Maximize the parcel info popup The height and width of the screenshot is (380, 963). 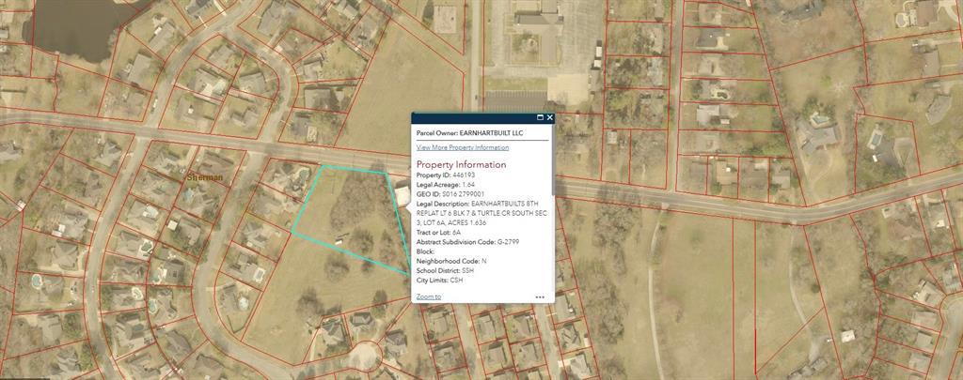point(540,118)
